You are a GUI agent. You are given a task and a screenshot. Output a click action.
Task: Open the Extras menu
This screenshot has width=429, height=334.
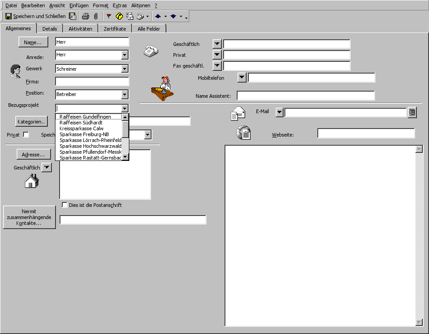click(x=120, y=5)
